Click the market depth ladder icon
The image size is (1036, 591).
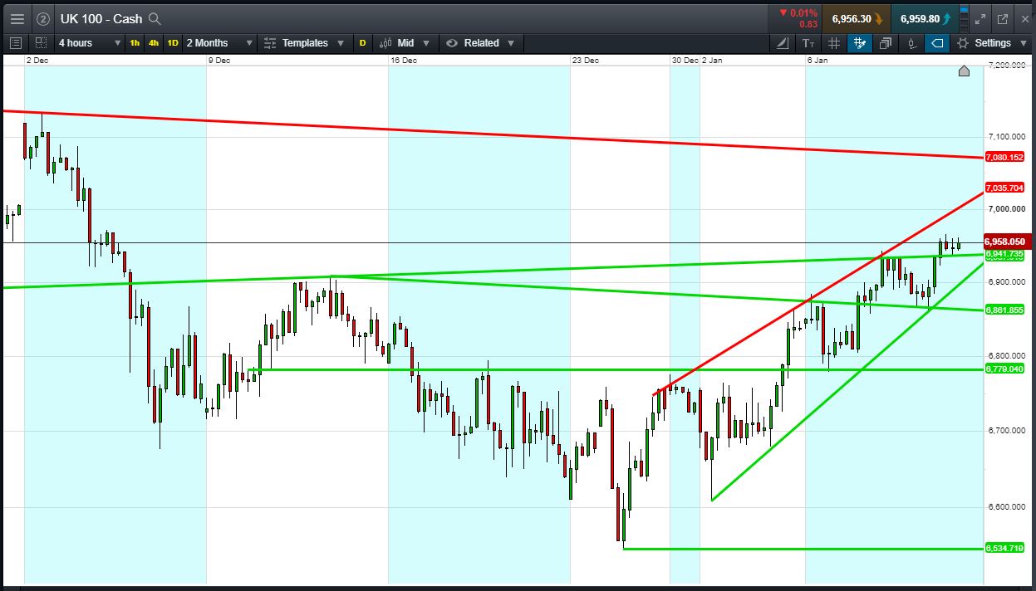963,18
